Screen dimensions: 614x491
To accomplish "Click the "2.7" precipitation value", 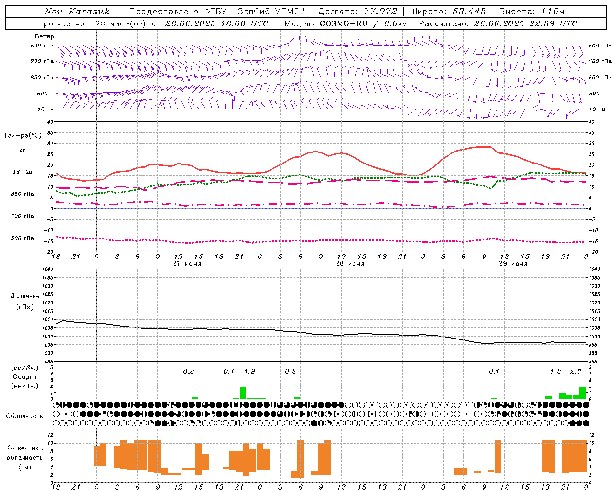I will point(576,372).
